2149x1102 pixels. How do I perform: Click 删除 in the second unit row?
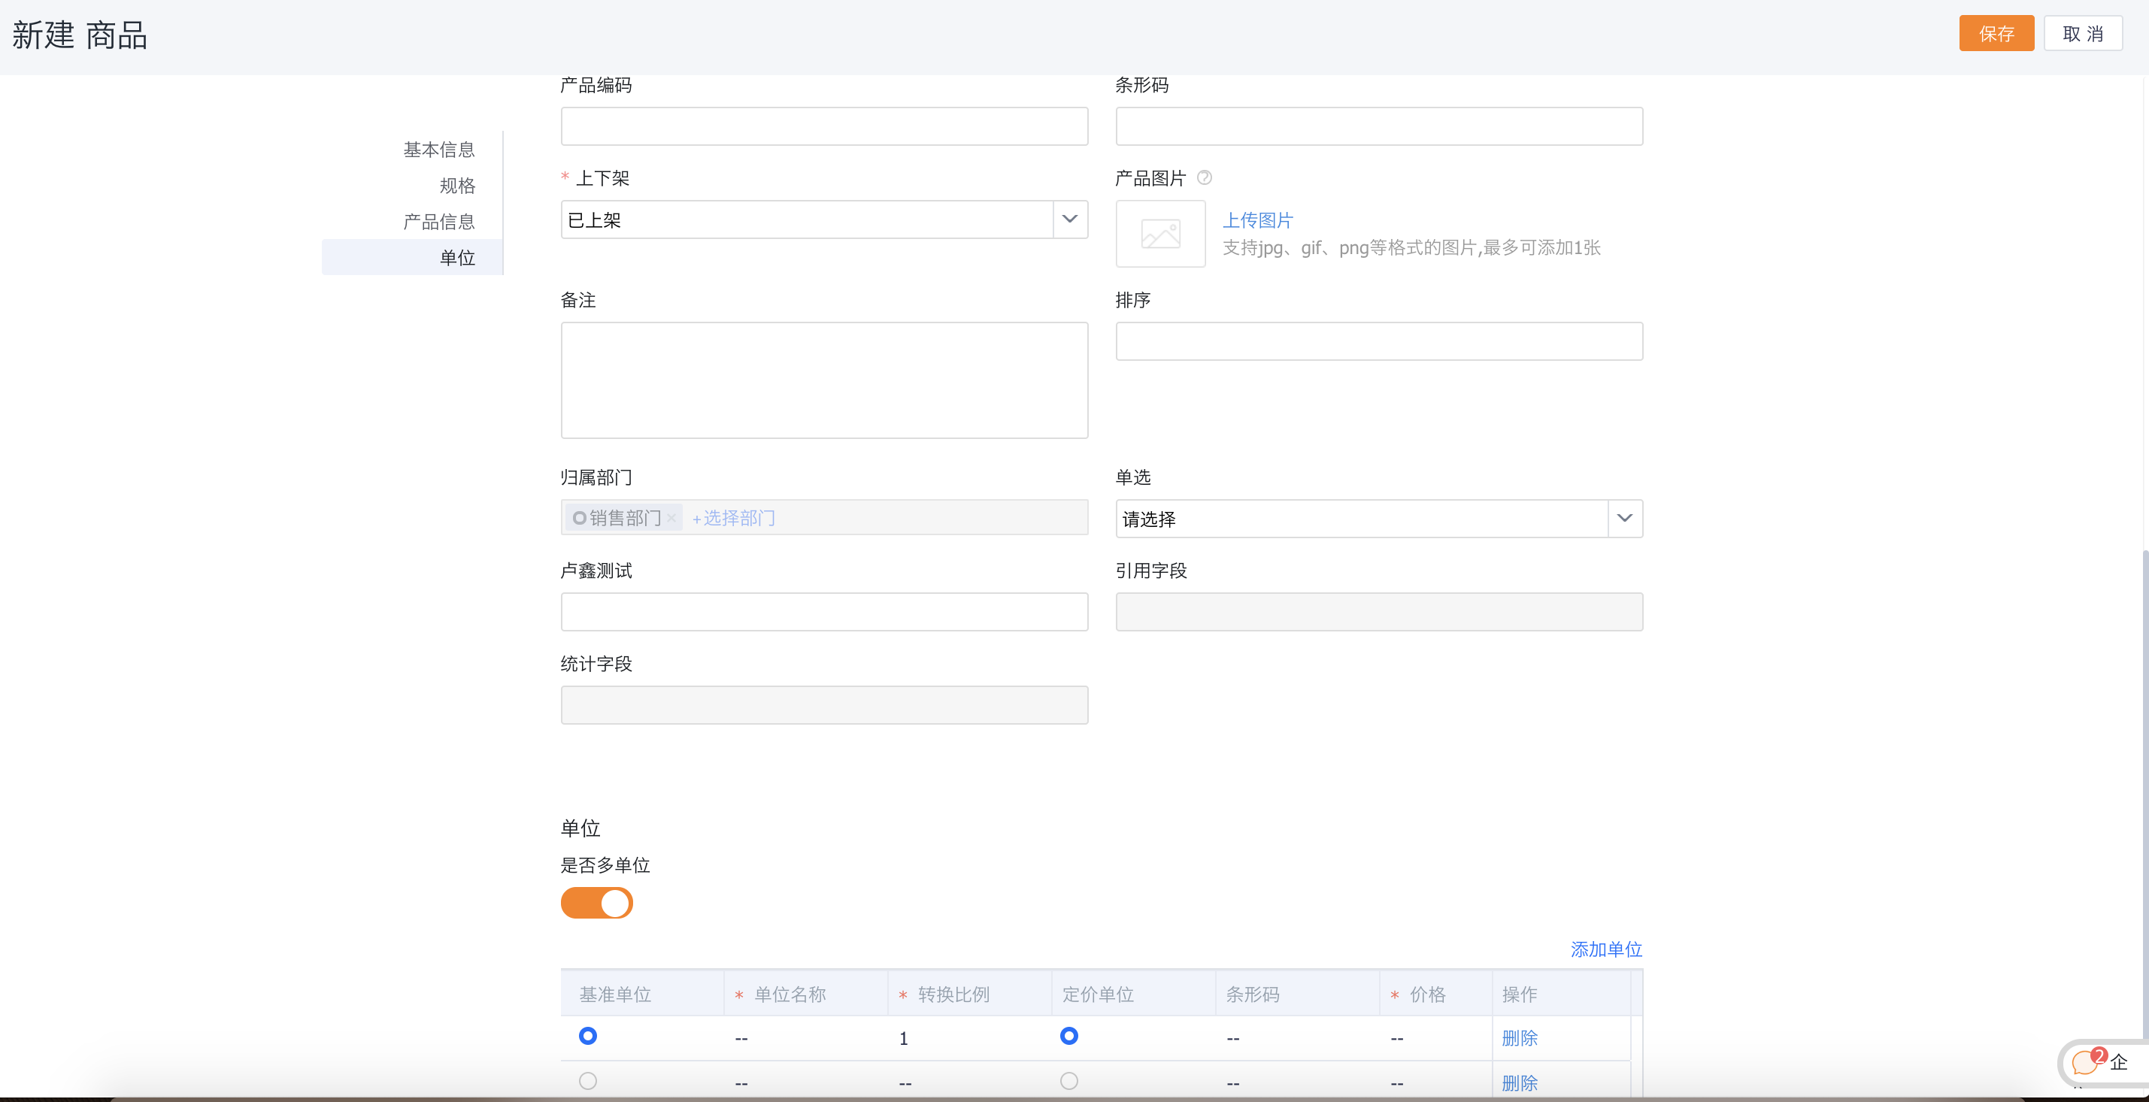tap(1519, 1082)
